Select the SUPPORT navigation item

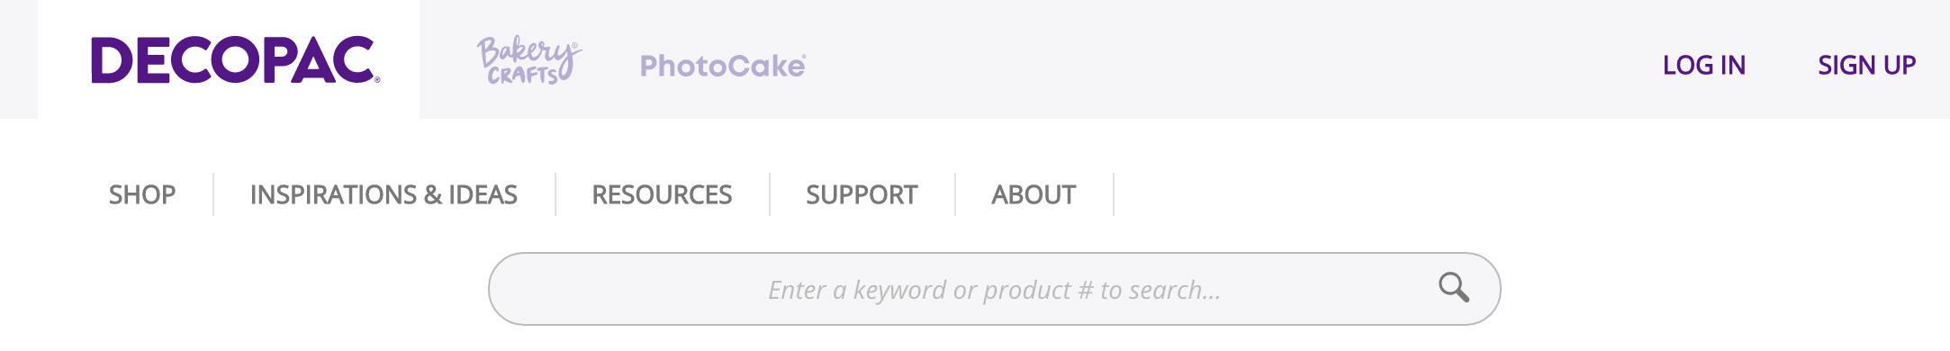(x=862, y=194)
